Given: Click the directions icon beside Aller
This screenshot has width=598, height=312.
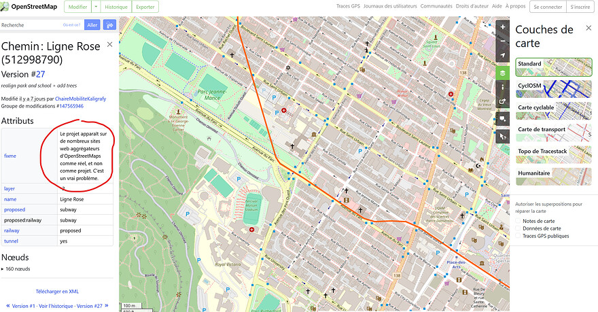Looking at the screenshot, I should (x=109, y=24).
